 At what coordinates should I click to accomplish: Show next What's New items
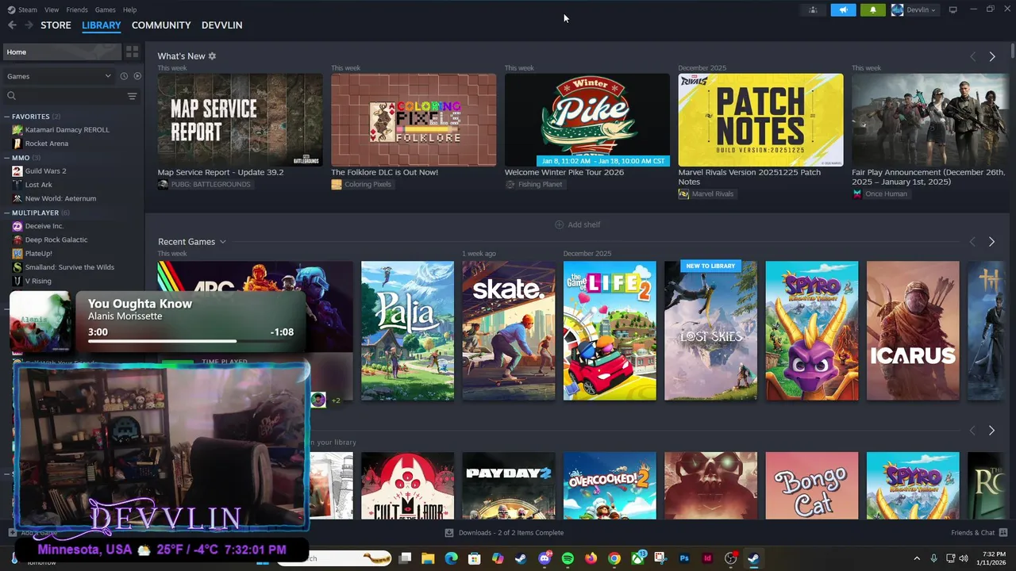tap(992, 56)
